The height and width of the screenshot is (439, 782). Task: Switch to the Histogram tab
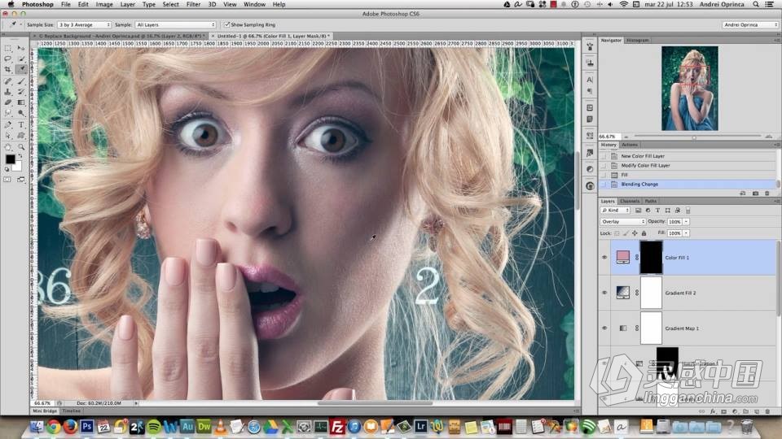pyautogui.click(x=637, y=41)
